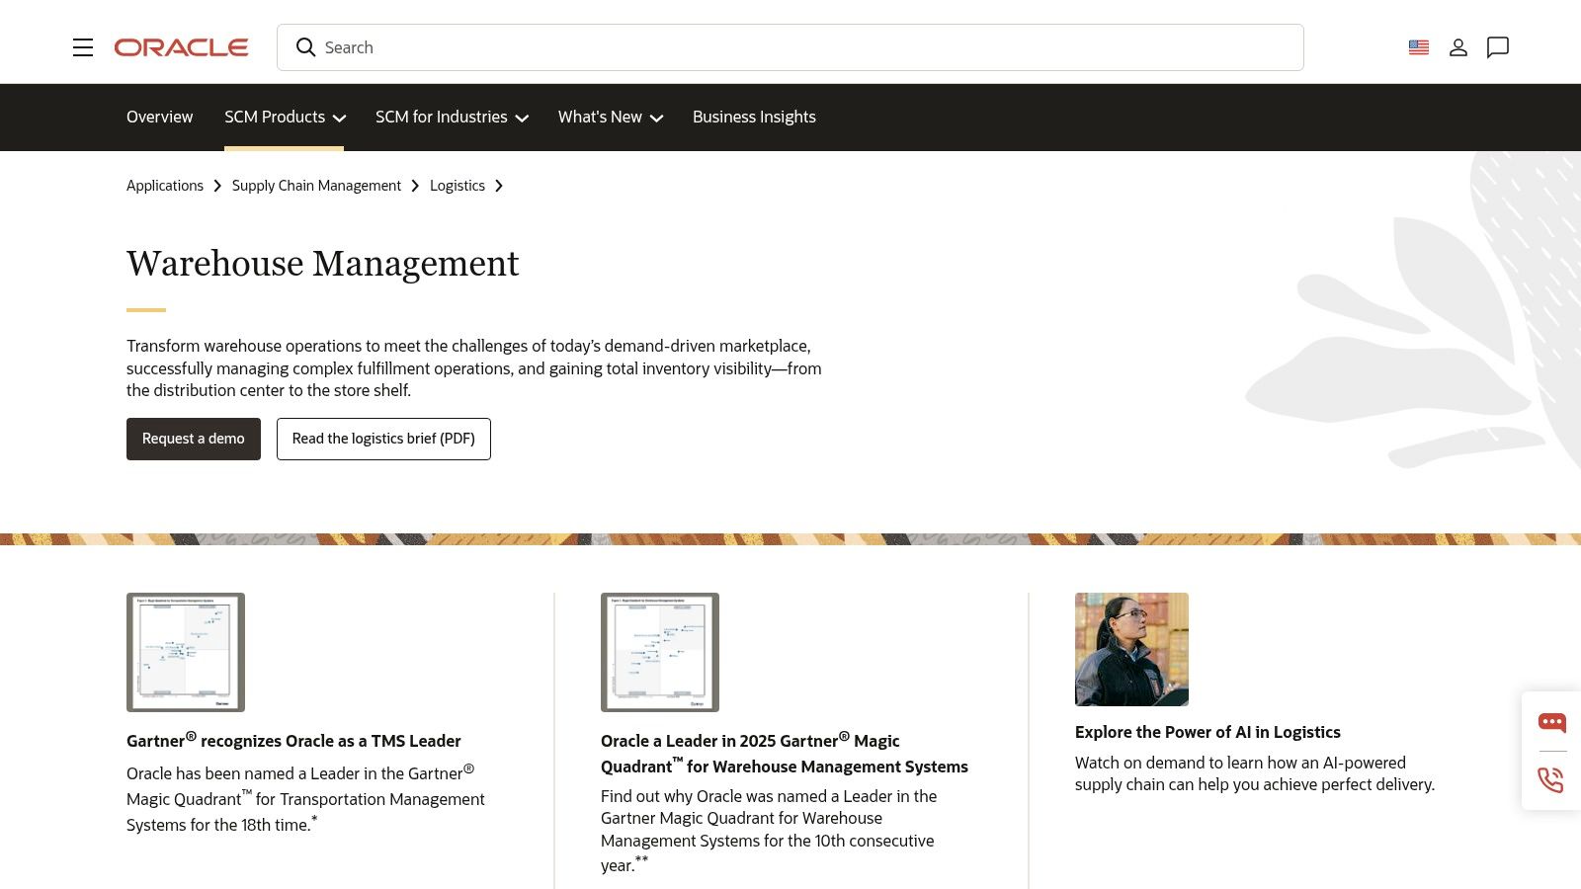Click the Applications breadcrumb
Image resolution: width=1581 pixels, height=889 pixels.
(x=165, y=186)
